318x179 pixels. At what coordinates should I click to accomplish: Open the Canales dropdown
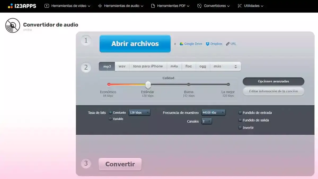click(207, 121)
